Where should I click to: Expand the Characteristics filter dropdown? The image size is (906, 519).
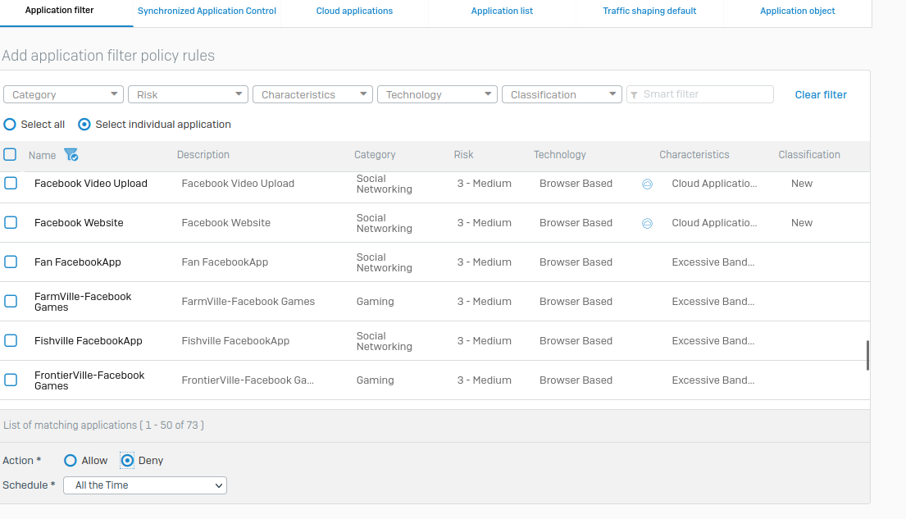312,94
